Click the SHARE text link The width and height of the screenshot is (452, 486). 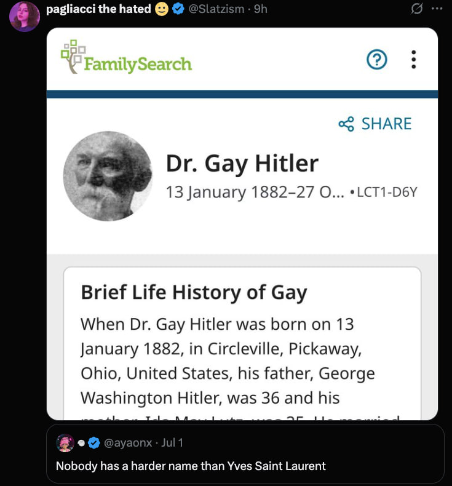(387, 124)
